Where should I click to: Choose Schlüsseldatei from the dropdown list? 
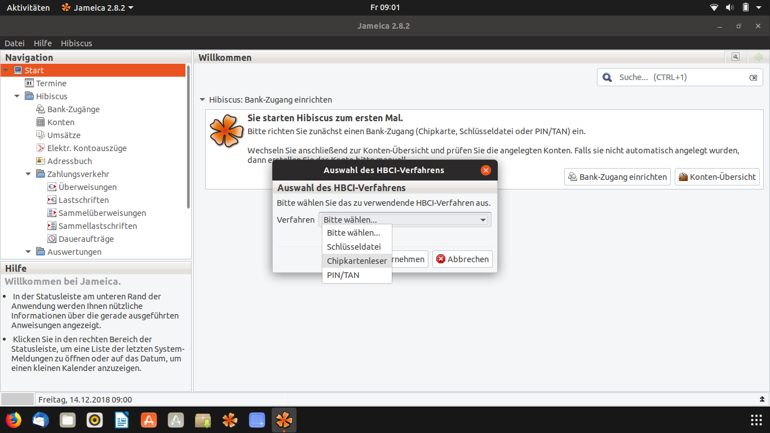point(357,246)
